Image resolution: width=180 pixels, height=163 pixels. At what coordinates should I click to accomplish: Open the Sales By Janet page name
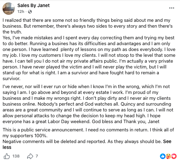pyautogui.click(x=33, y=6)
